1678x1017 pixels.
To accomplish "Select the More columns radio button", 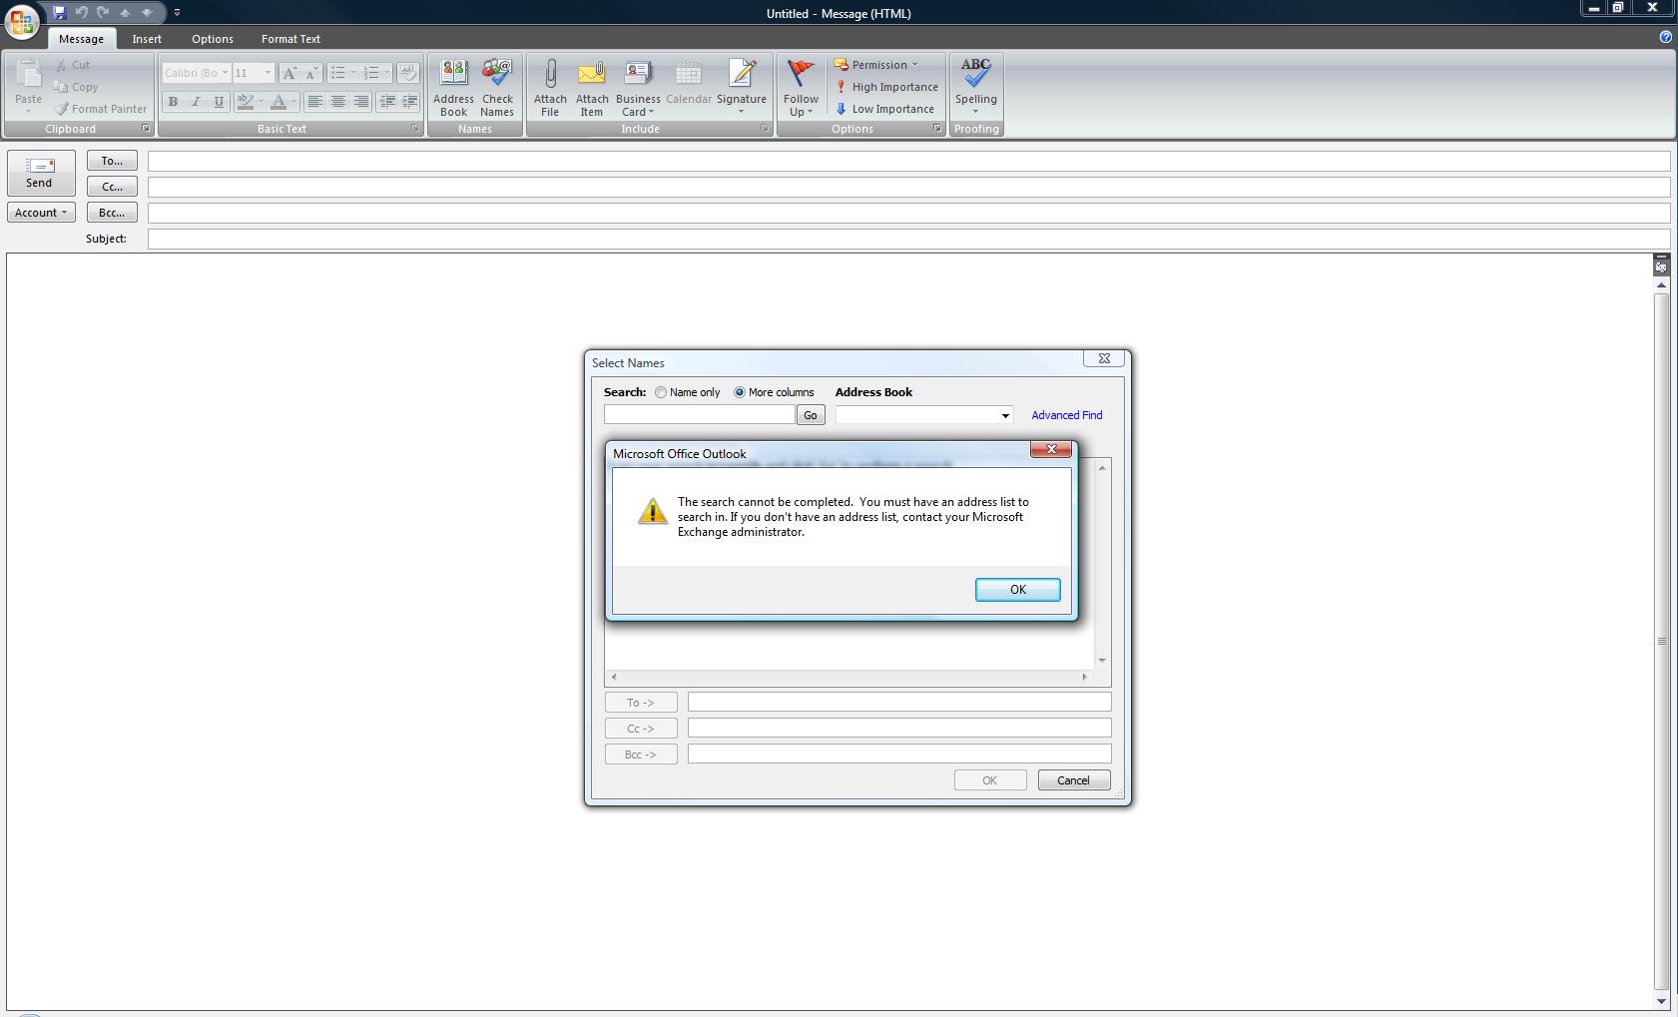I will tap(740, 392).
